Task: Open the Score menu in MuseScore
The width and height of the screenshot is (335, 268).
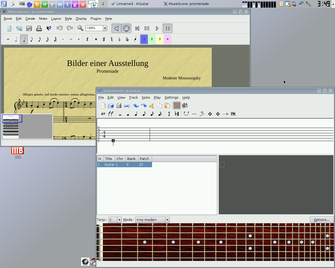Action: (x=8, y=19)
